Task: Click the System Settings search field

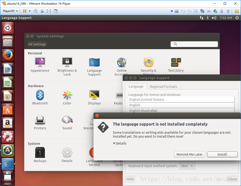Action: pyautogui.click(x=194, y=44)
